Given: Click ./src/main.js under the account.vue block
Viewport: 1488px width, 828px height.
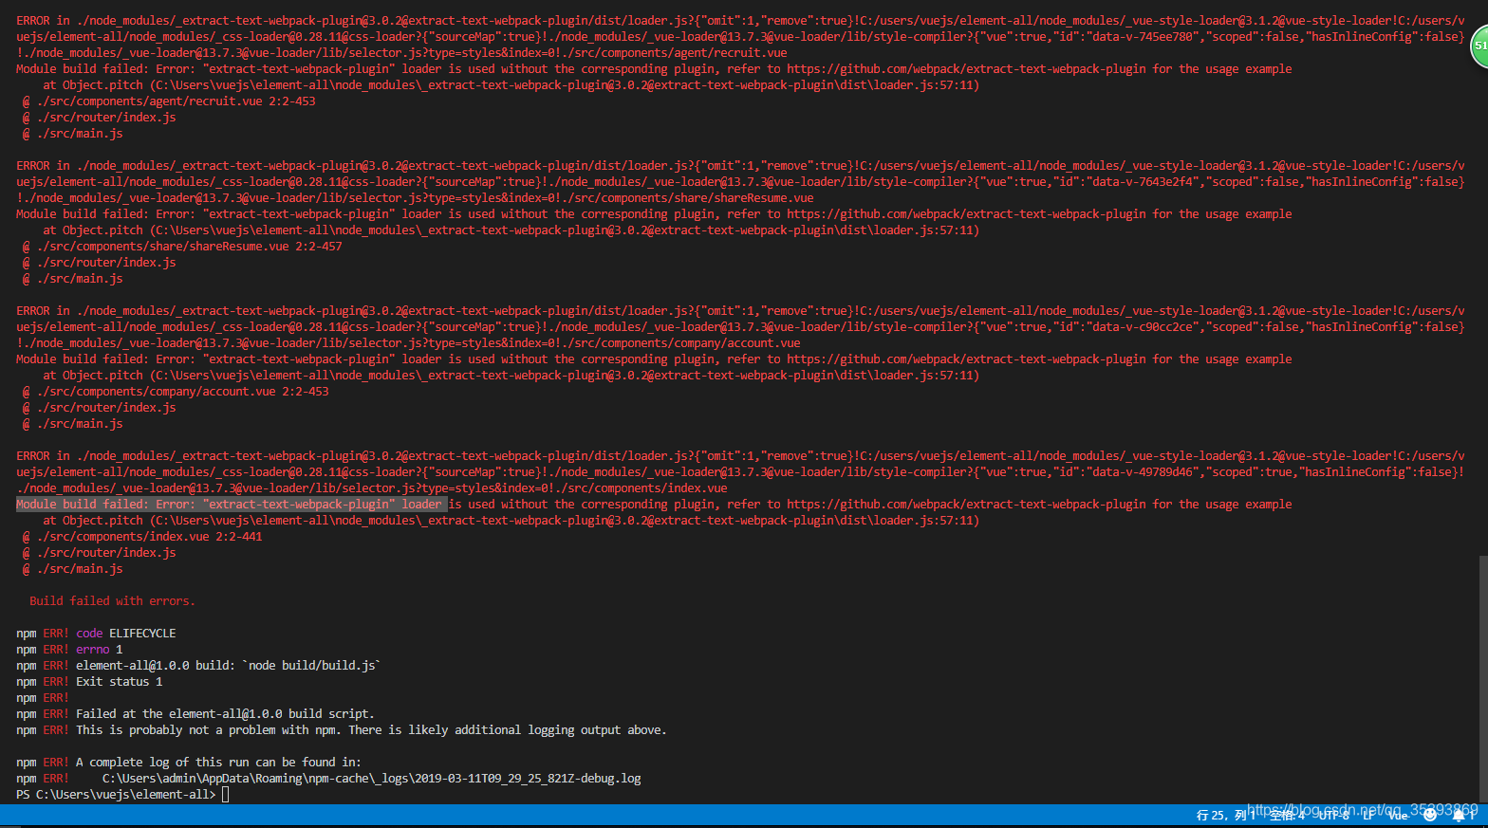Looking at the screenshot, I should click(80, 424).
